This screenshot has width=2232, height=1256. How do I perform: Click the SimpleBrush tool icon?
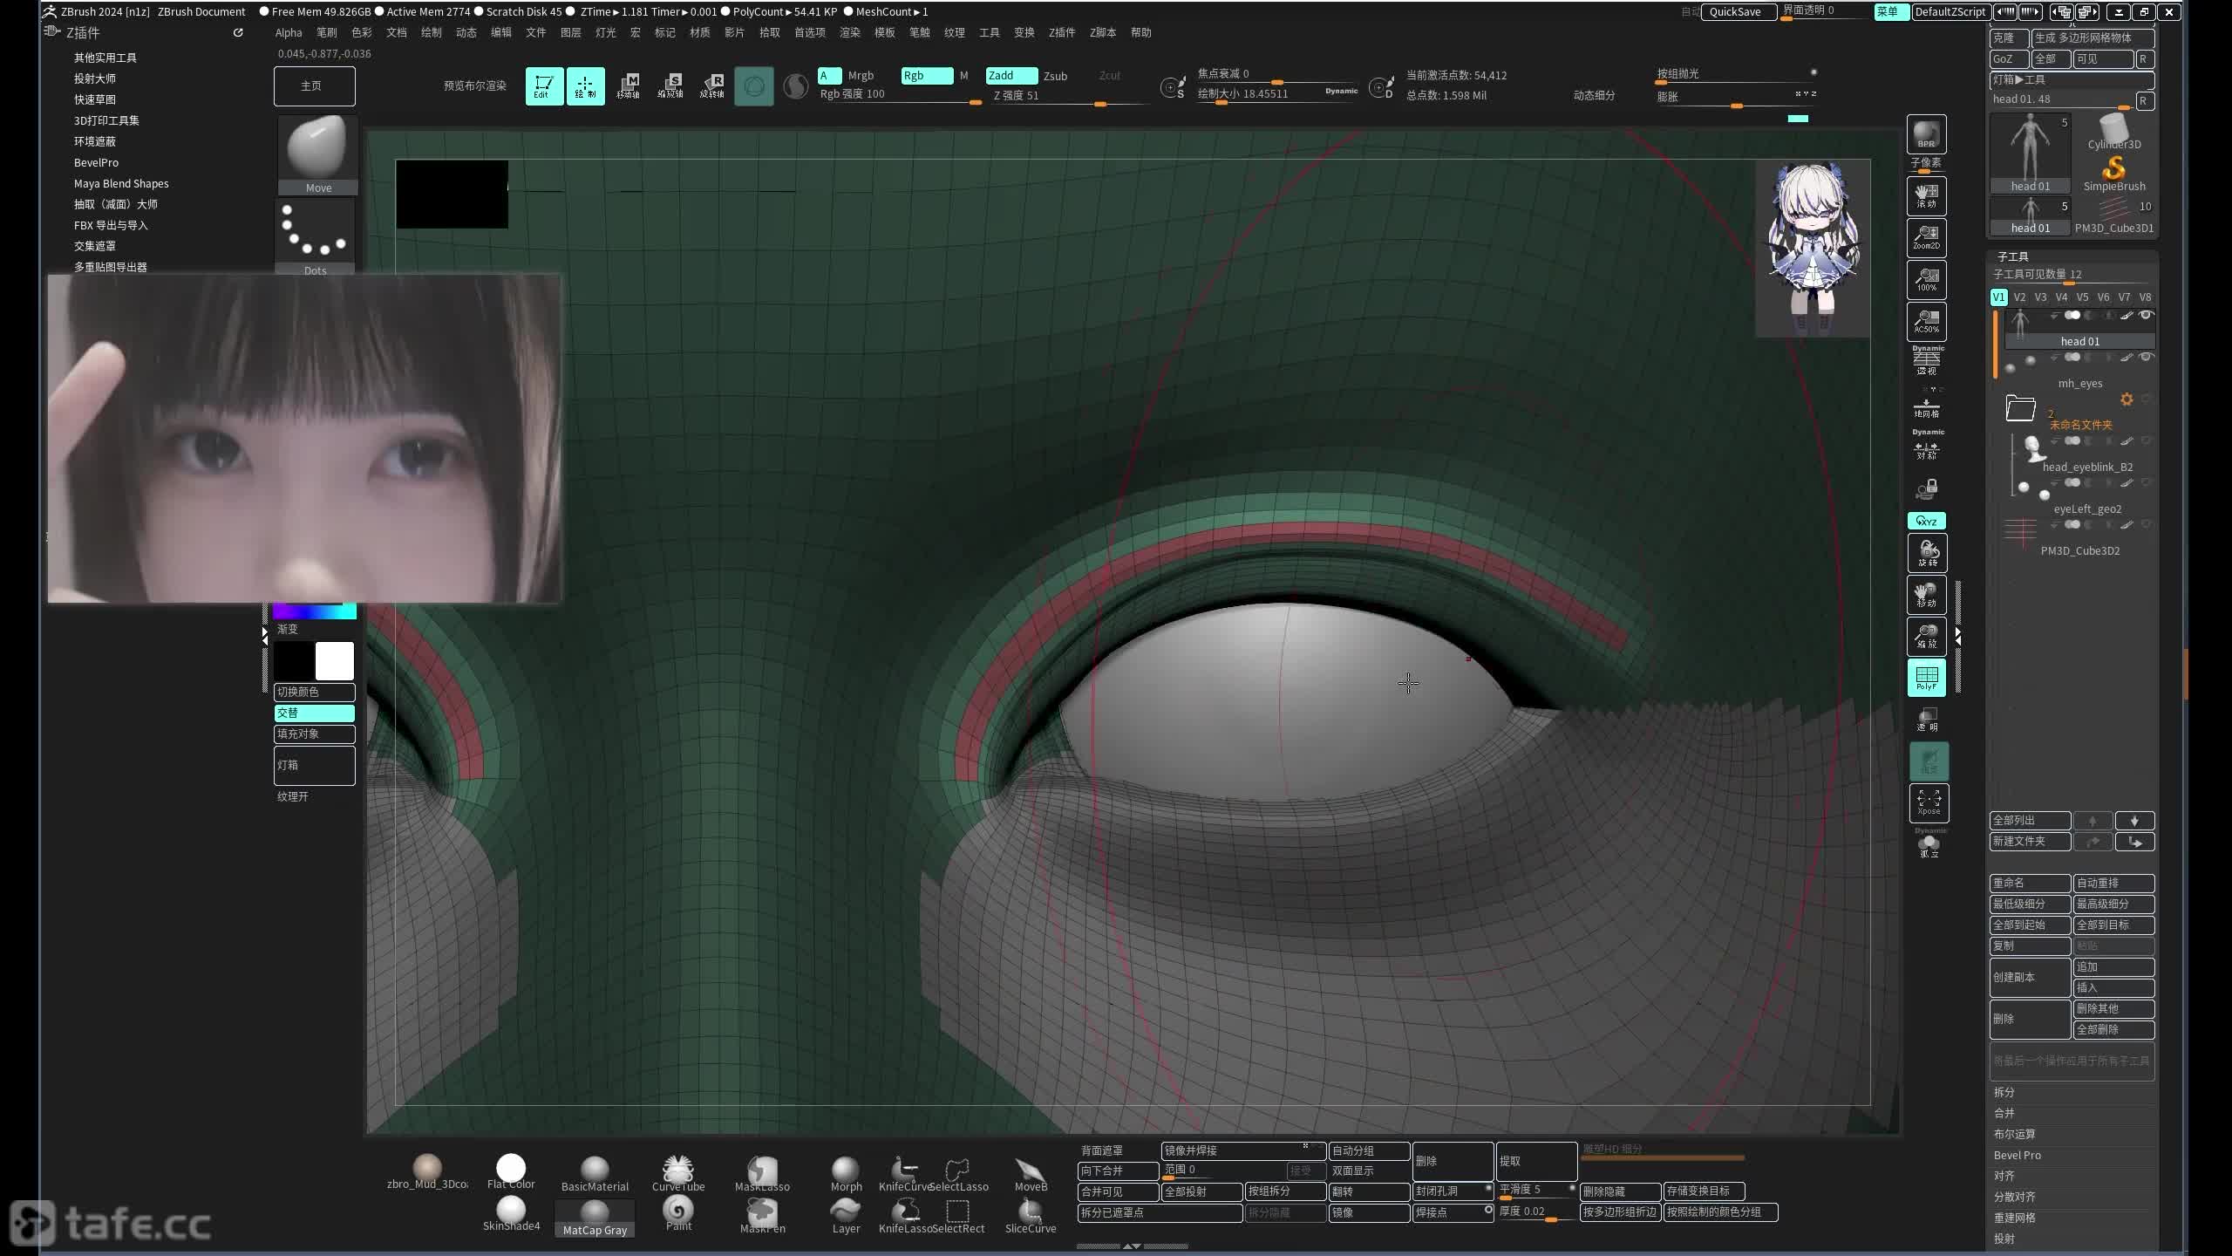point(2113,173)
